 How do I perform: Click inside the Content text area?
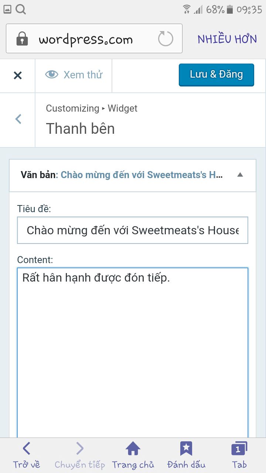click(133, 353)
